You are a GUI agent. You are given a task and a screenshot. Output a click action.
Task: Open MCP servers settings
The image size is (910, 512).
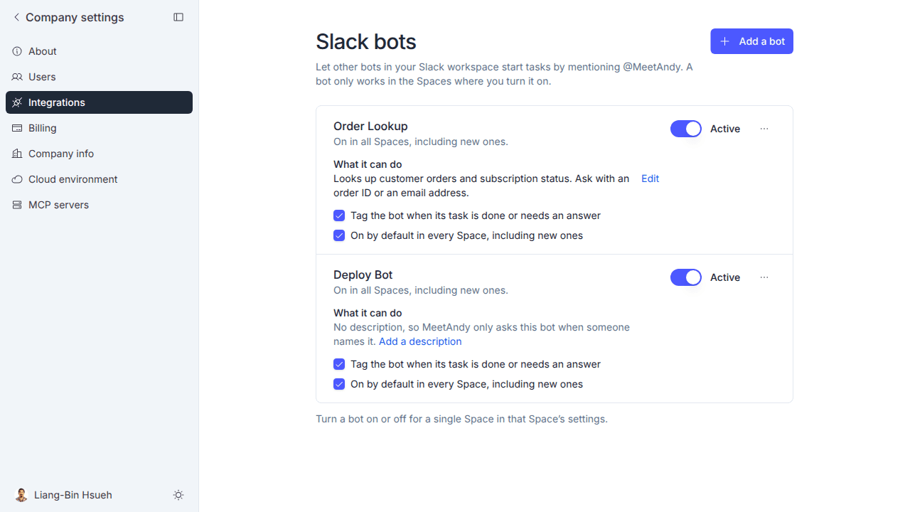point(99,205)
